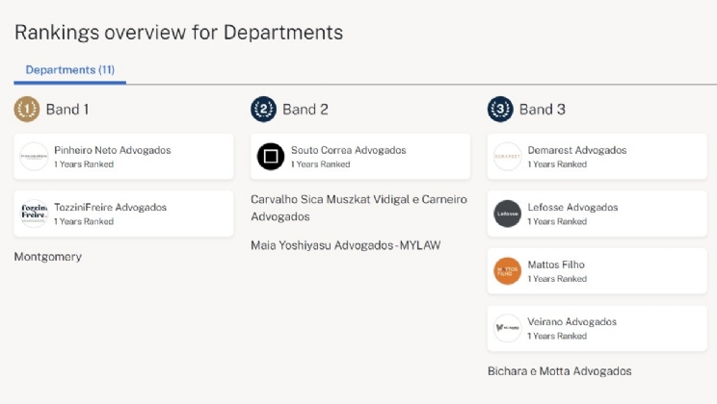This screenshot has width=717, height=404.
Task: Open Mattos Filho firm name
Action: [556, 265]
